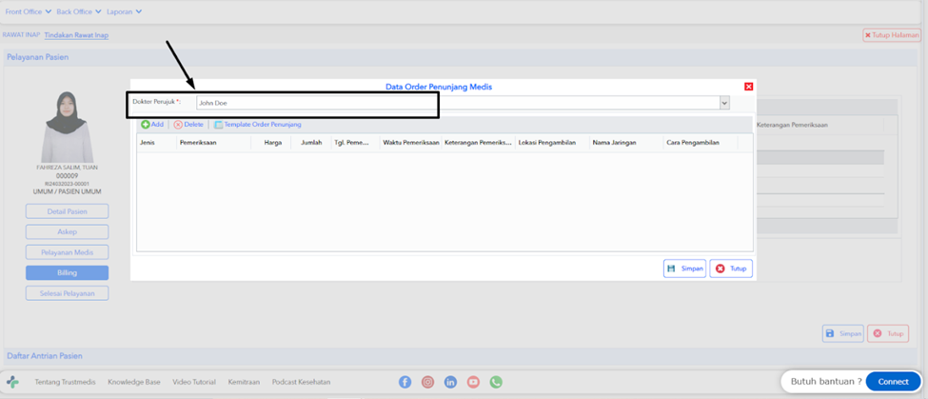The height and width of the screenshot is (399, 928).
Task: Open the LinkedIn icon in footer
Action: coord(450,382)
